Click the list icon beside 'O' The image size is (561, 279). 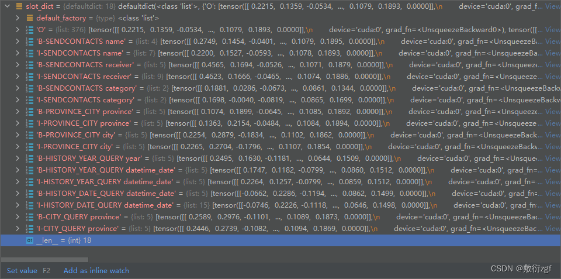[x=30, y=30]
